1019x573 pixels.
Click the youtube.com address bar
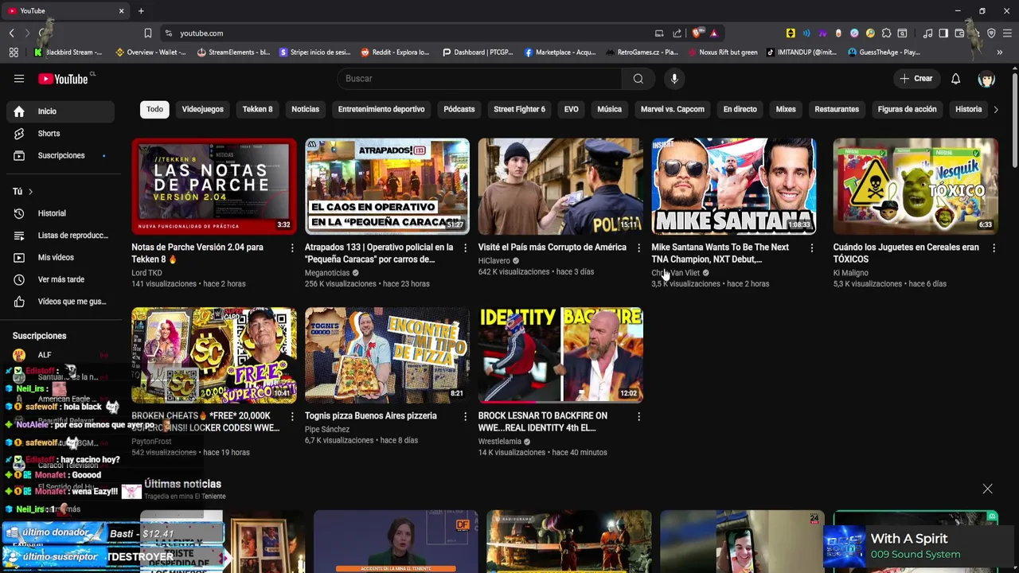[x=406, y=33]
